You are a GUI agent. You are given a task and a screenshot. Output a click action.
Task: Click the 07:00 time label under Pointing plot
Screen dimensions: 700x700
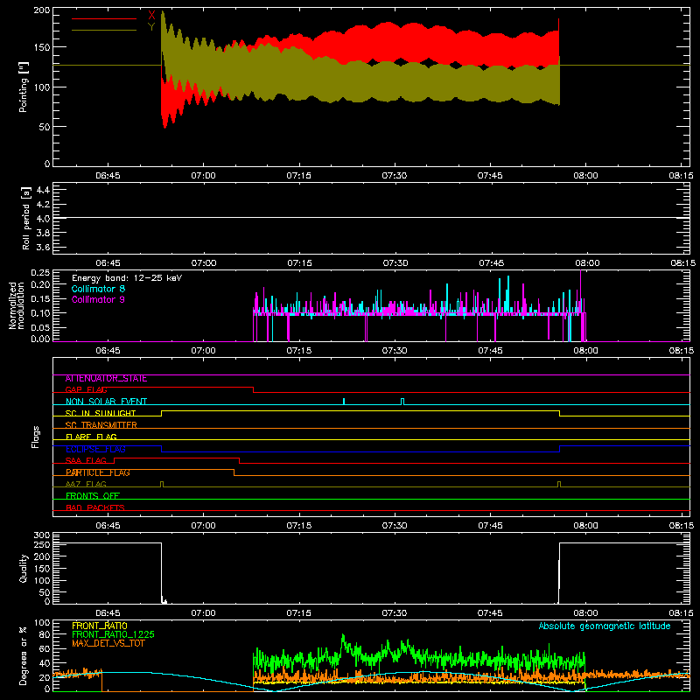(x=204, y=176)
